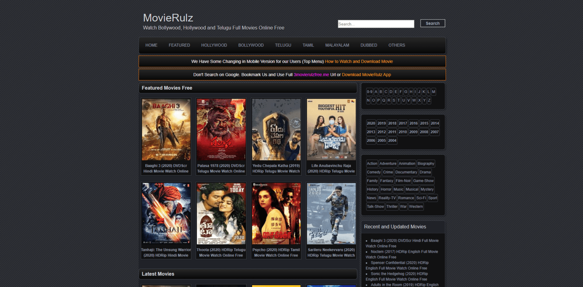This screenshot has height=287, width=583.
Task: Select the TAMIL menu item
Action: pos(308,45)
